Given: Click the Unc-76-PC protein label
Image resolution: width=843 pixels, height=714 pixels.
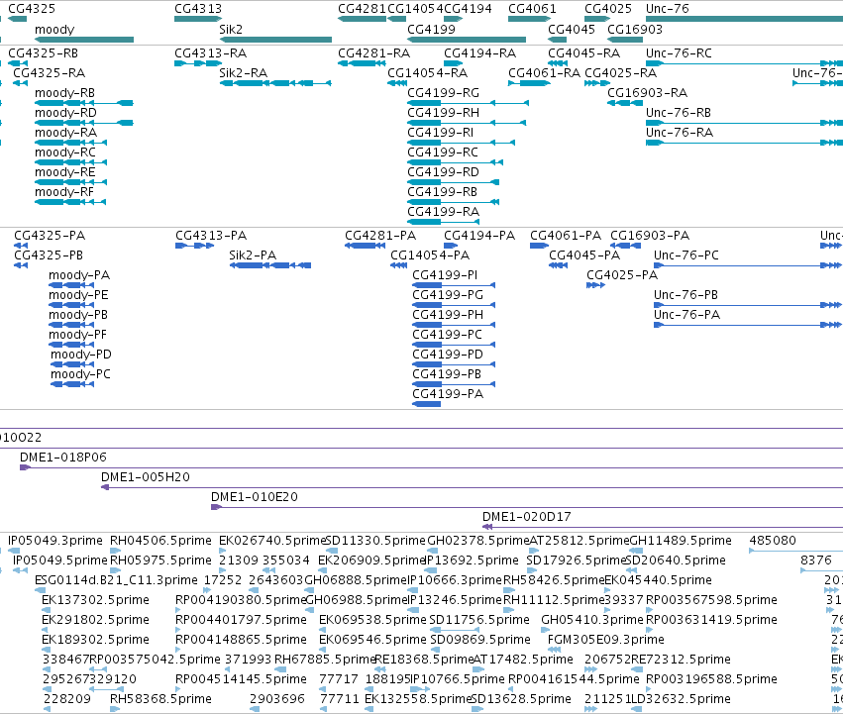Looking at the screenshot, I should 686,255.
